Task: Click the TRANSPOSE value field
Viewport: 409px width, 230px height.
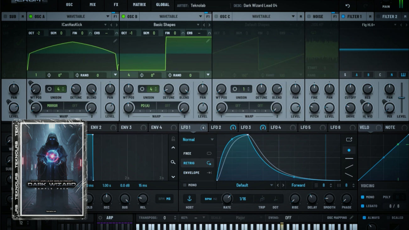Action: click(x=165, y=218)
